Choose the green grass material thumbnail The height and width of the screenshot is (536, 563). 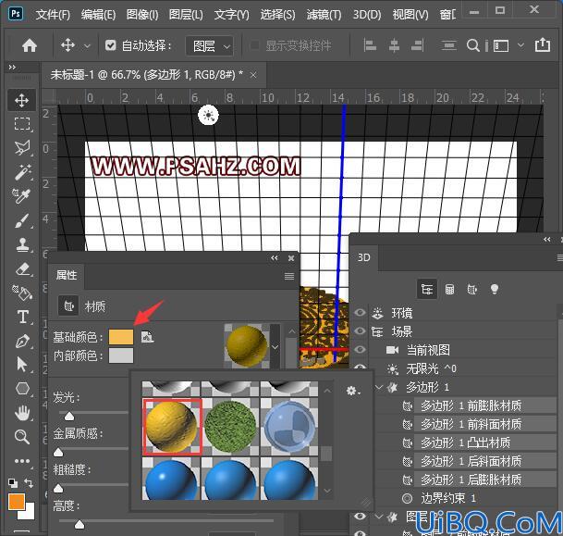pyautogui.click(x=230, y=427)
